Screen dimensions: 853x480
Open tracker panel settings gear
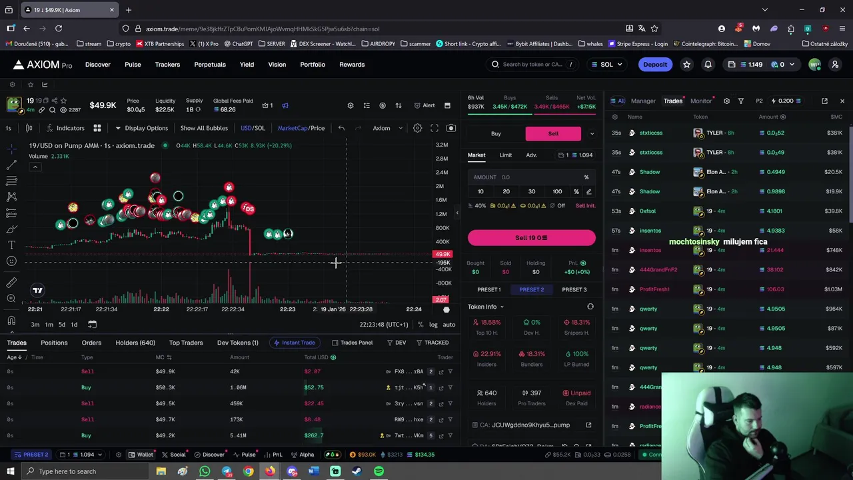pos(726,101)
